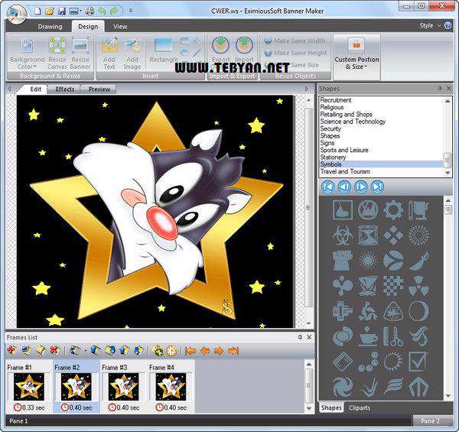Switch to Cliparts tab at panel bottom
Image resolution: width=459 pixels, height=432 pixels.
pyautogui.click(x=360, y=408)
